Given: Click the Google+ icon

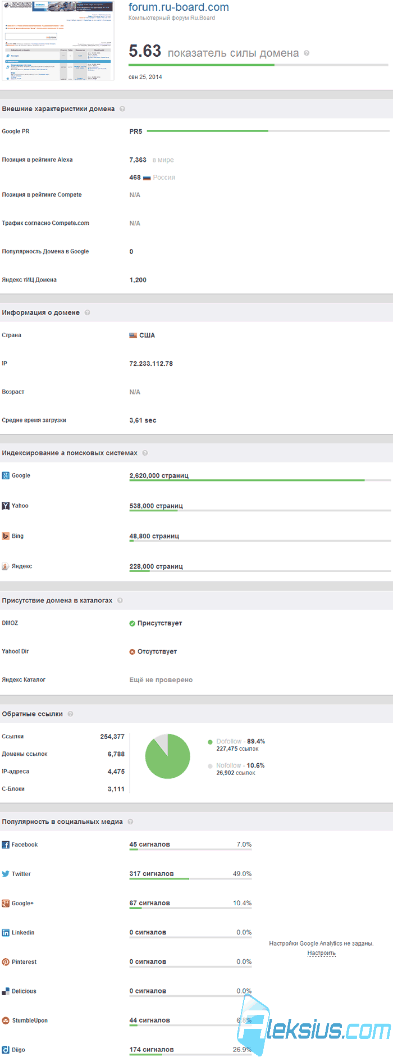Looking at the screenshot, I should click(x=6, y=903).
